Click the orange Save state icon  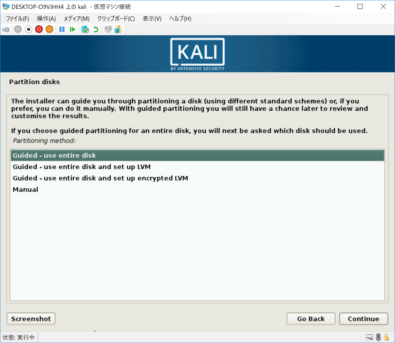pyautogui.click(x=50, y=30)
